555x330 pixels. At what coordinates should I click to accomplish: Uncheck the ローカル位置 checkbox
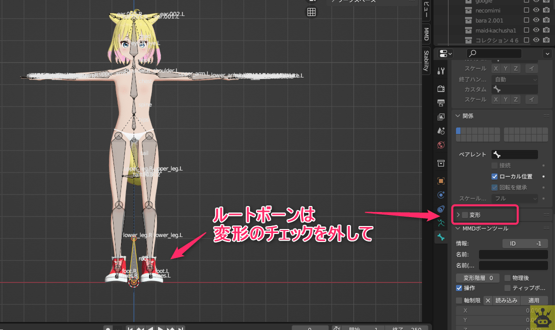point(494,176)
